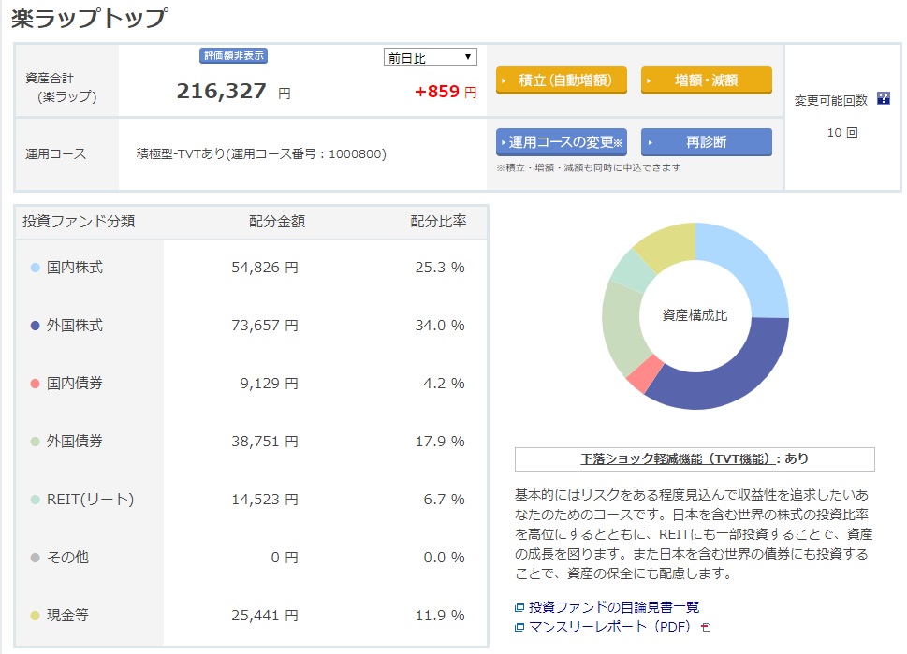Image resolution: width=907 pixels, height=654 pixels.
Task: Click the 現金等 row label
Action: pyautogui.click(x=67, y=616)
